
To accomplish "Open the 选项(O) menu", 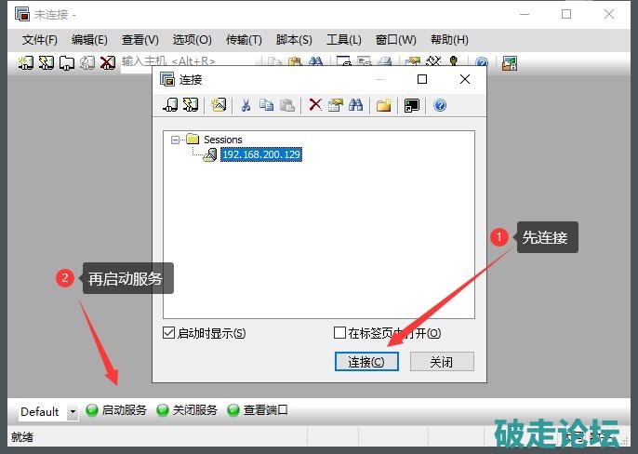I will coord(192,40).
